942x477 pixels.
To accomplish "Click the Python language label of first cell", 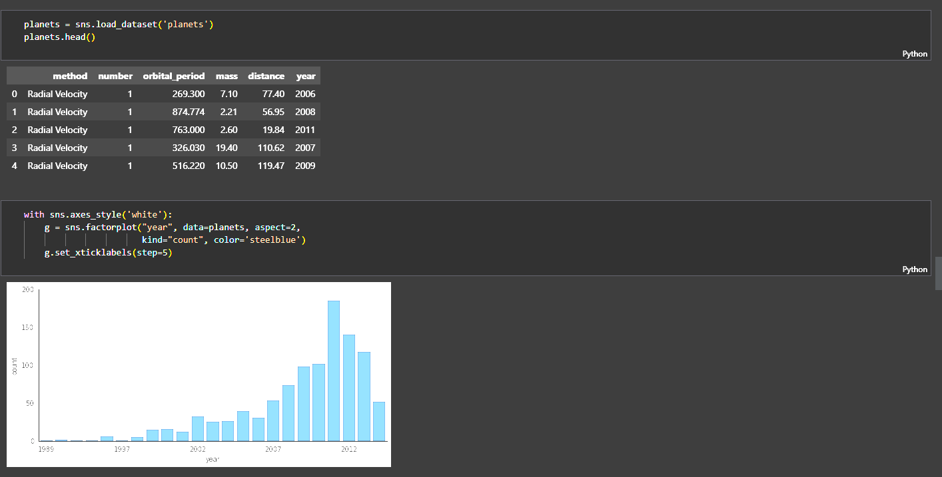I will coord(914,54).
